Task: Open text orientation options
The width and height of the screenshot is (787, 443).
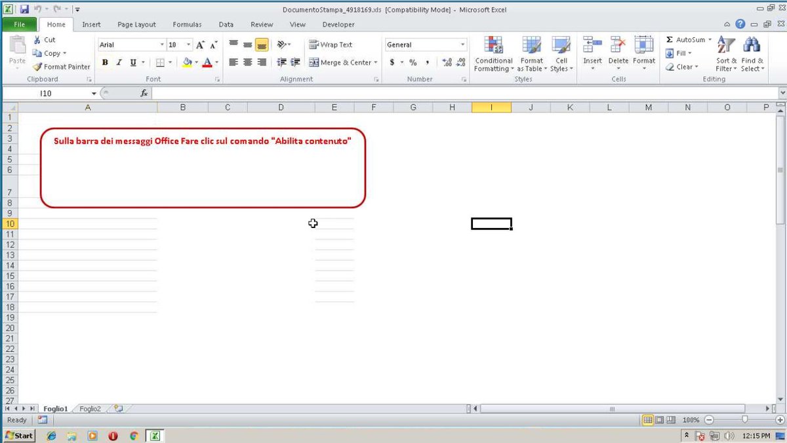Action: click(x=283, y=45)
